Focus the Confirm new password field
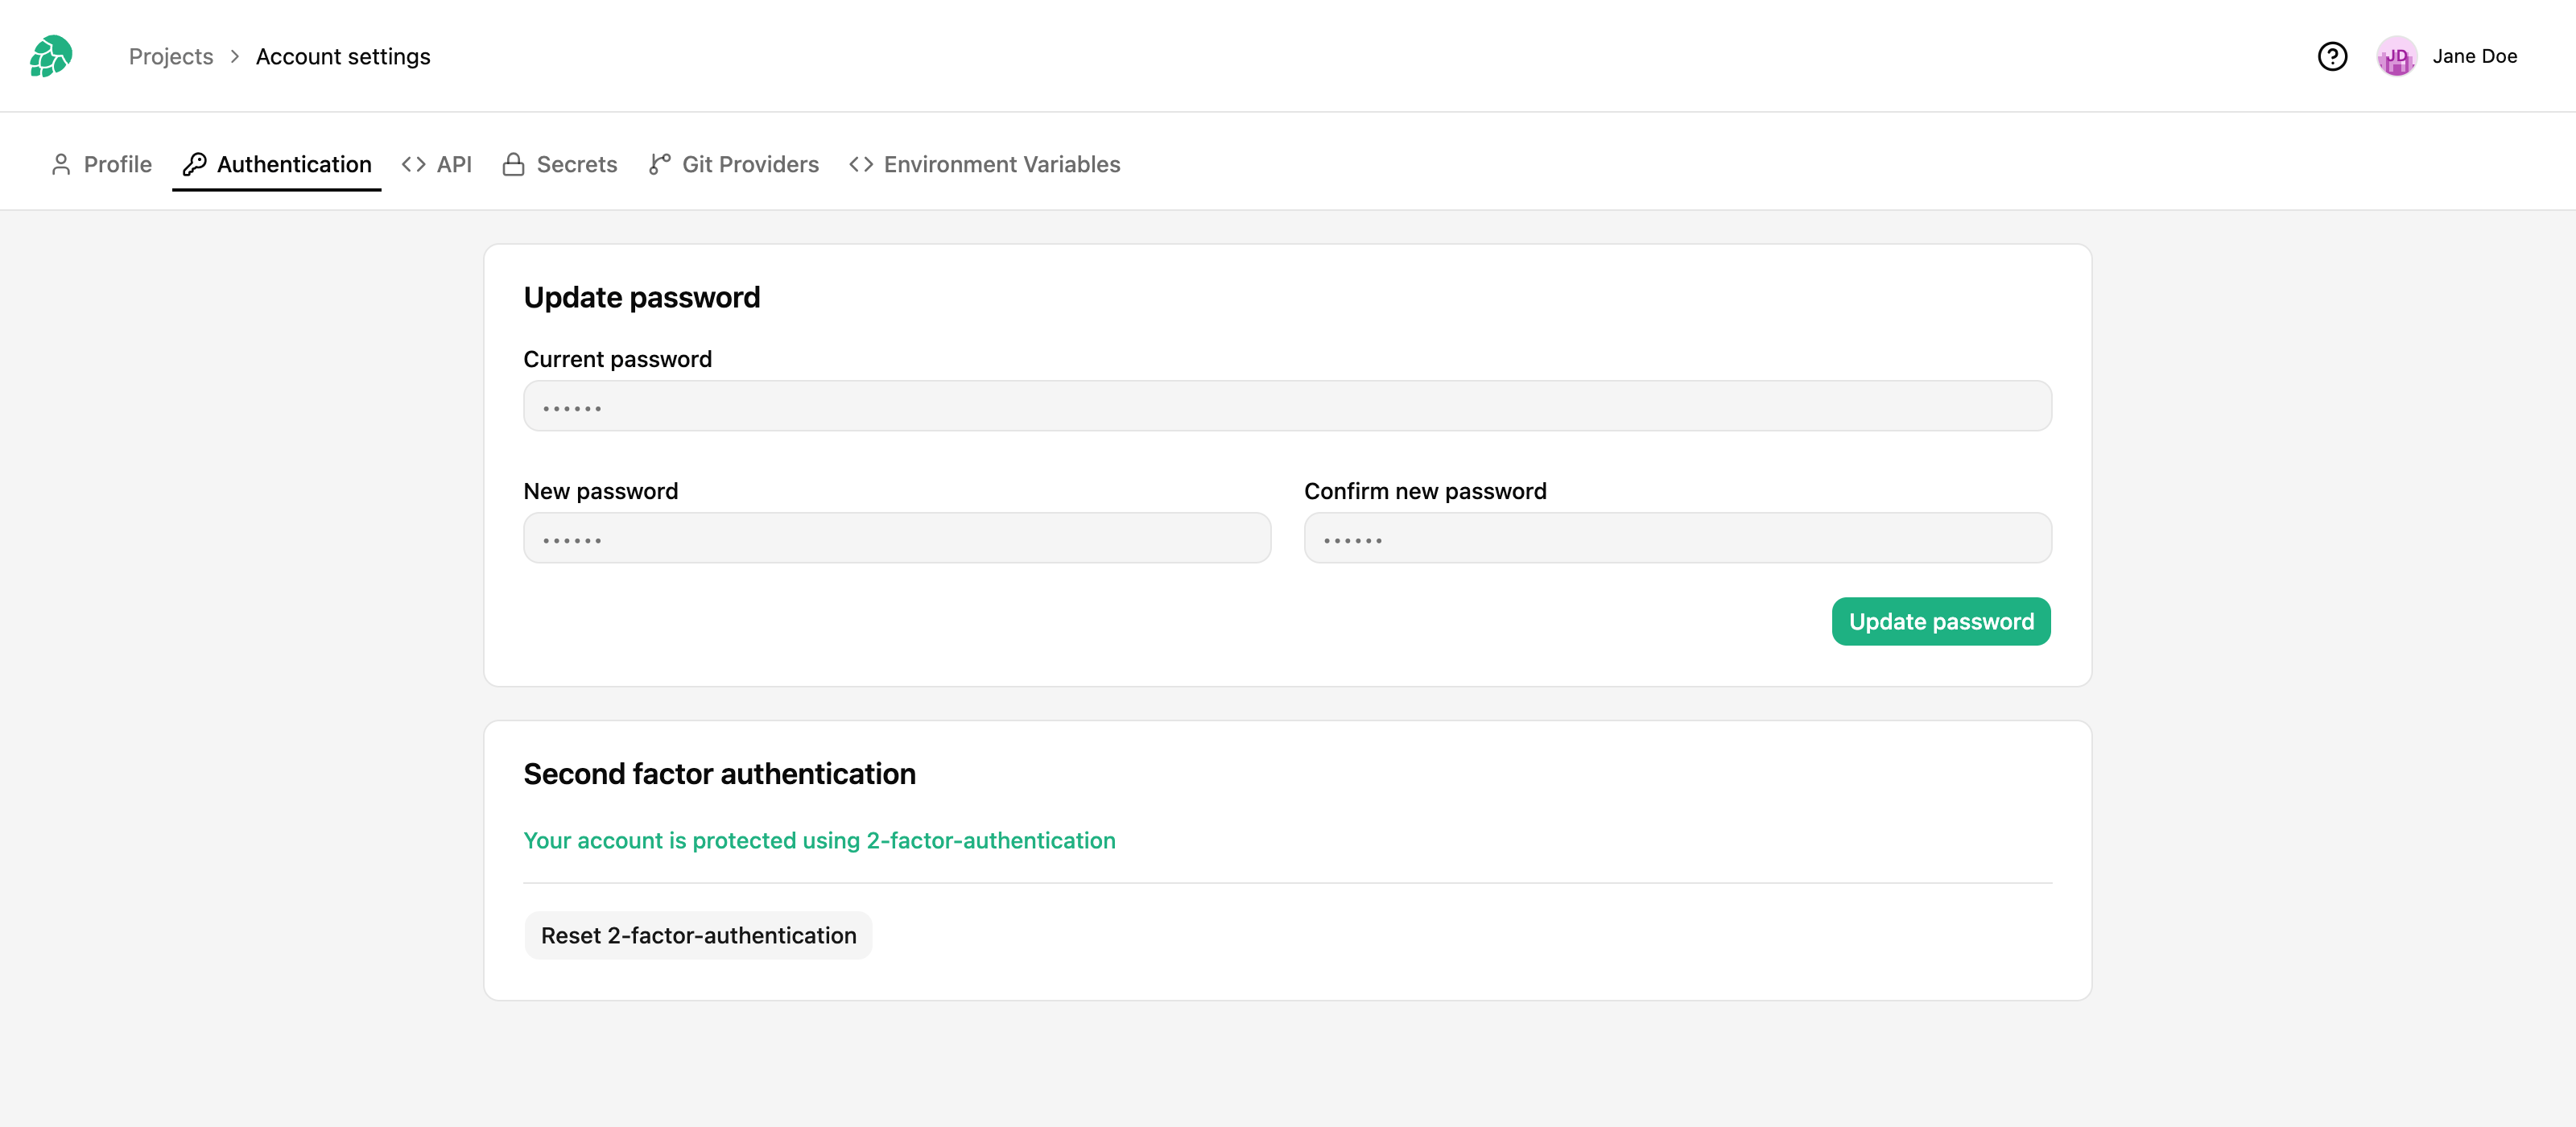Viewport: 2576px width, 1127px height. click(1678, 538)
